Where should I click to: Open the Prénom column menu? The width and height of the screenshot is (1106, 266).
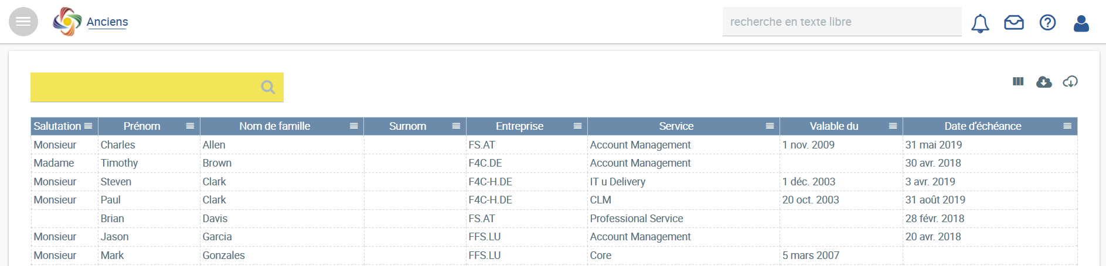coord(190,126)
